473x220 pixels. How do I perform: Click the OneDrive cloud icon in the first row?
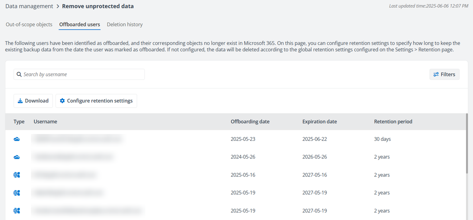[16, 139]
